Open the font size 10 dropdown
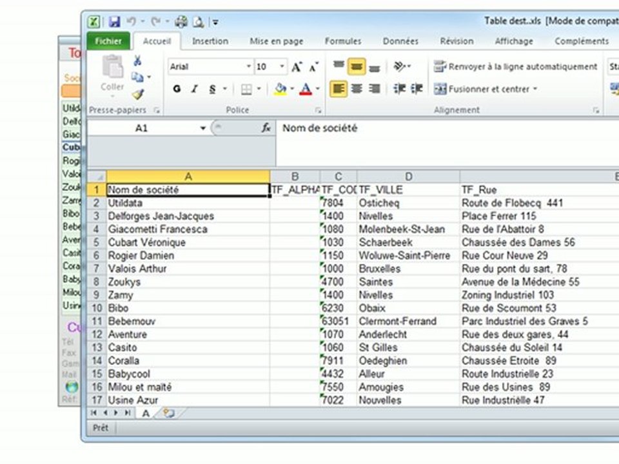 [x=282, y=66]
